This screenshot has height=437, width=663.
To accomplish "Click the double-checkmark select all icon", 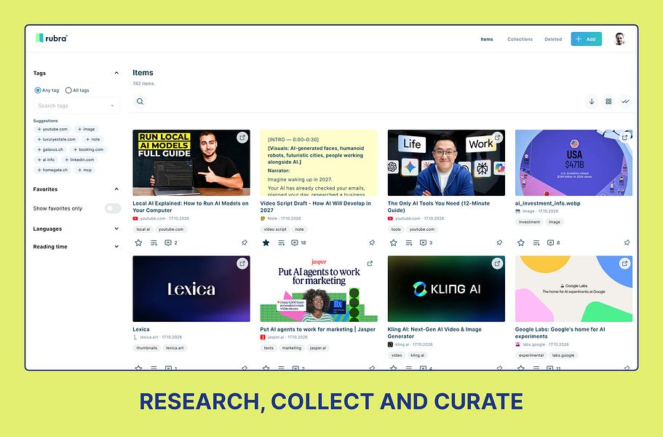I will pos(625,101).
